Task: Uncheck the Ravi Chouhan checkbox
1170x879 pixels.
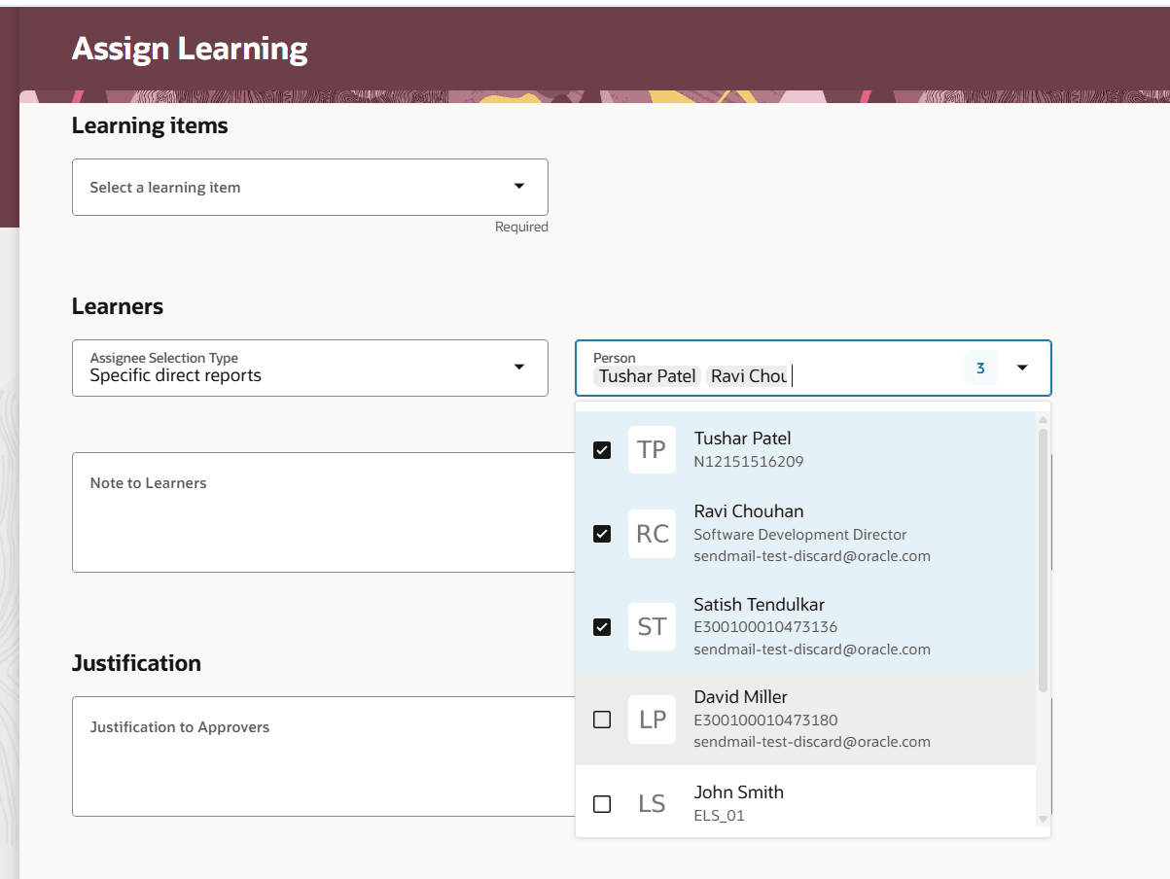Action: [x=602, y=534]
